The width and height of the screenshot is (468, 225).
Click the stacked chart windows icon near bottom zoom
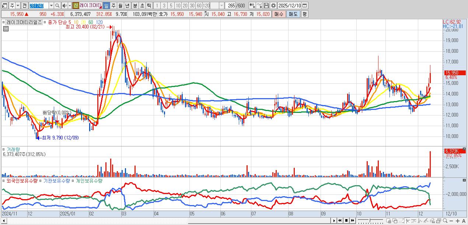(439, 221)
